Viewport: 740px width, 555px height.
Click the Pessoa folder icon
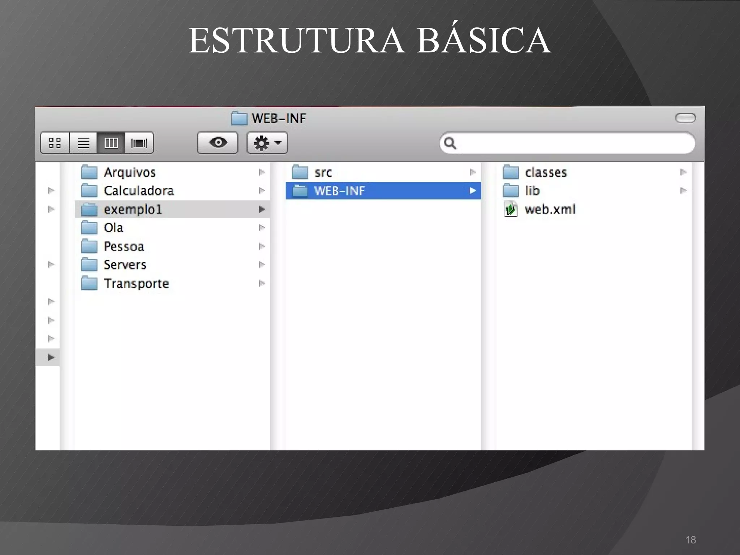[89, 246]
